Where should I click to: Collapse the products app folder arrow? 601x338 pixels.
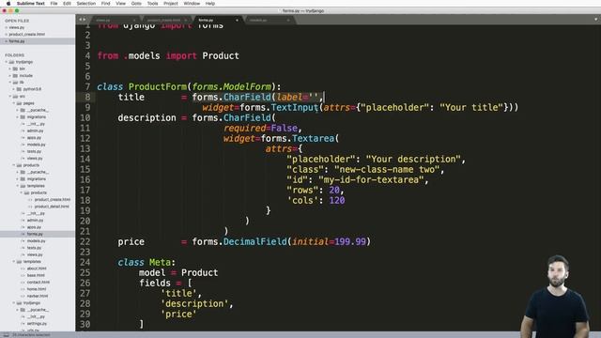(14, 165)
